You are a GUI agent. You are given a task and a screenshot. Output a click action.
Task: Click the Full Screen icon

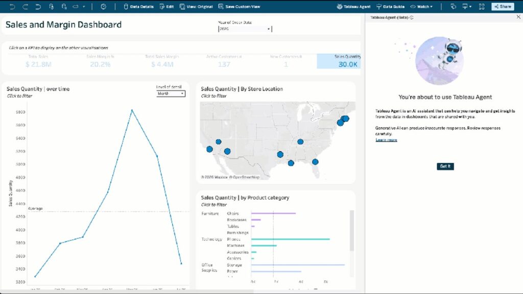click(482, 7)
